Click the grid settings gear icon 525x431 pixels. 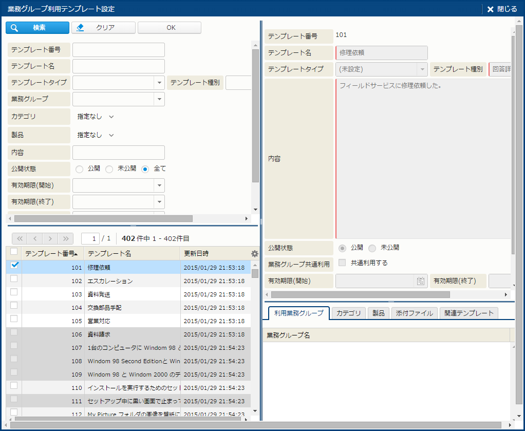tap(254, 254)
